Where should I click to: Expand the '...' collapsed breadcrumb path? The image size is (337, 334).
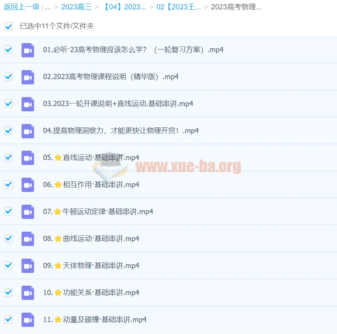point(48,7)
